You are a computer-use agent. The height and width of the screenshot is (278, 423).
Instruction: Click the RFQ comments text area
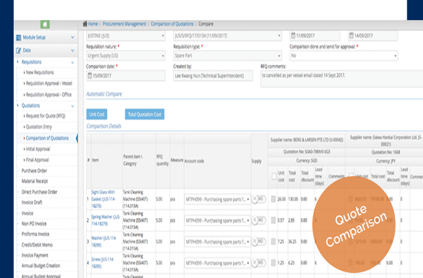tap(341, 79)
